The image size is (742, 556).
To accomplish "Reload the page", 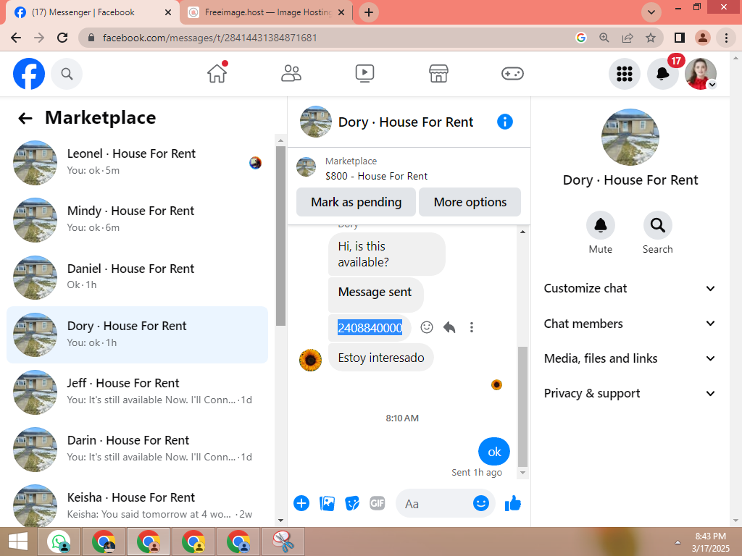I will (62, 38).
